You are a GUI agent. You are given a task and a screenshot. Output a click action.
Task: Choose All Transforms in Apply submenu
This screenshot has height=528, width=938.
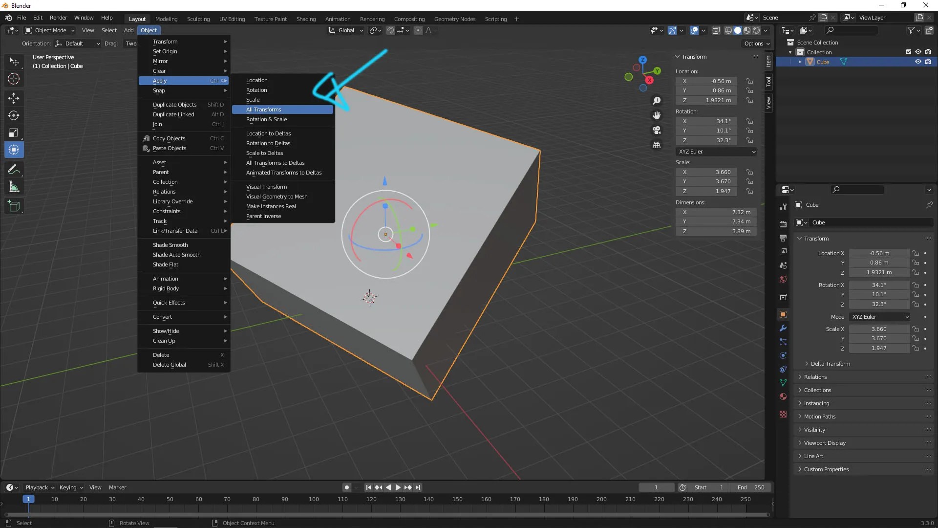pos(264,110)
